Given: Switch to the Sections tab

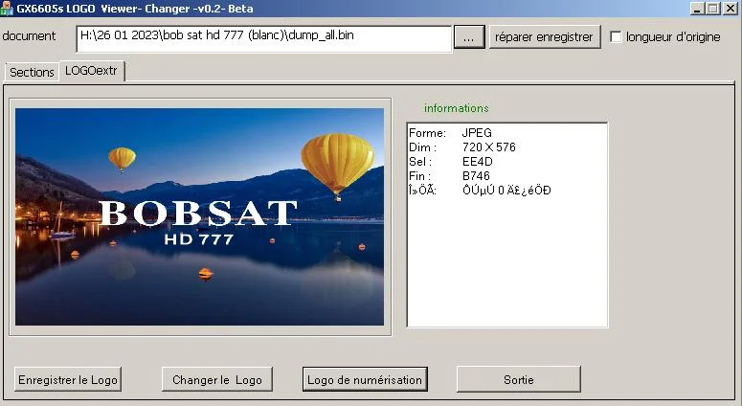Looking at the screenshot, I should [x=32, y=72].
